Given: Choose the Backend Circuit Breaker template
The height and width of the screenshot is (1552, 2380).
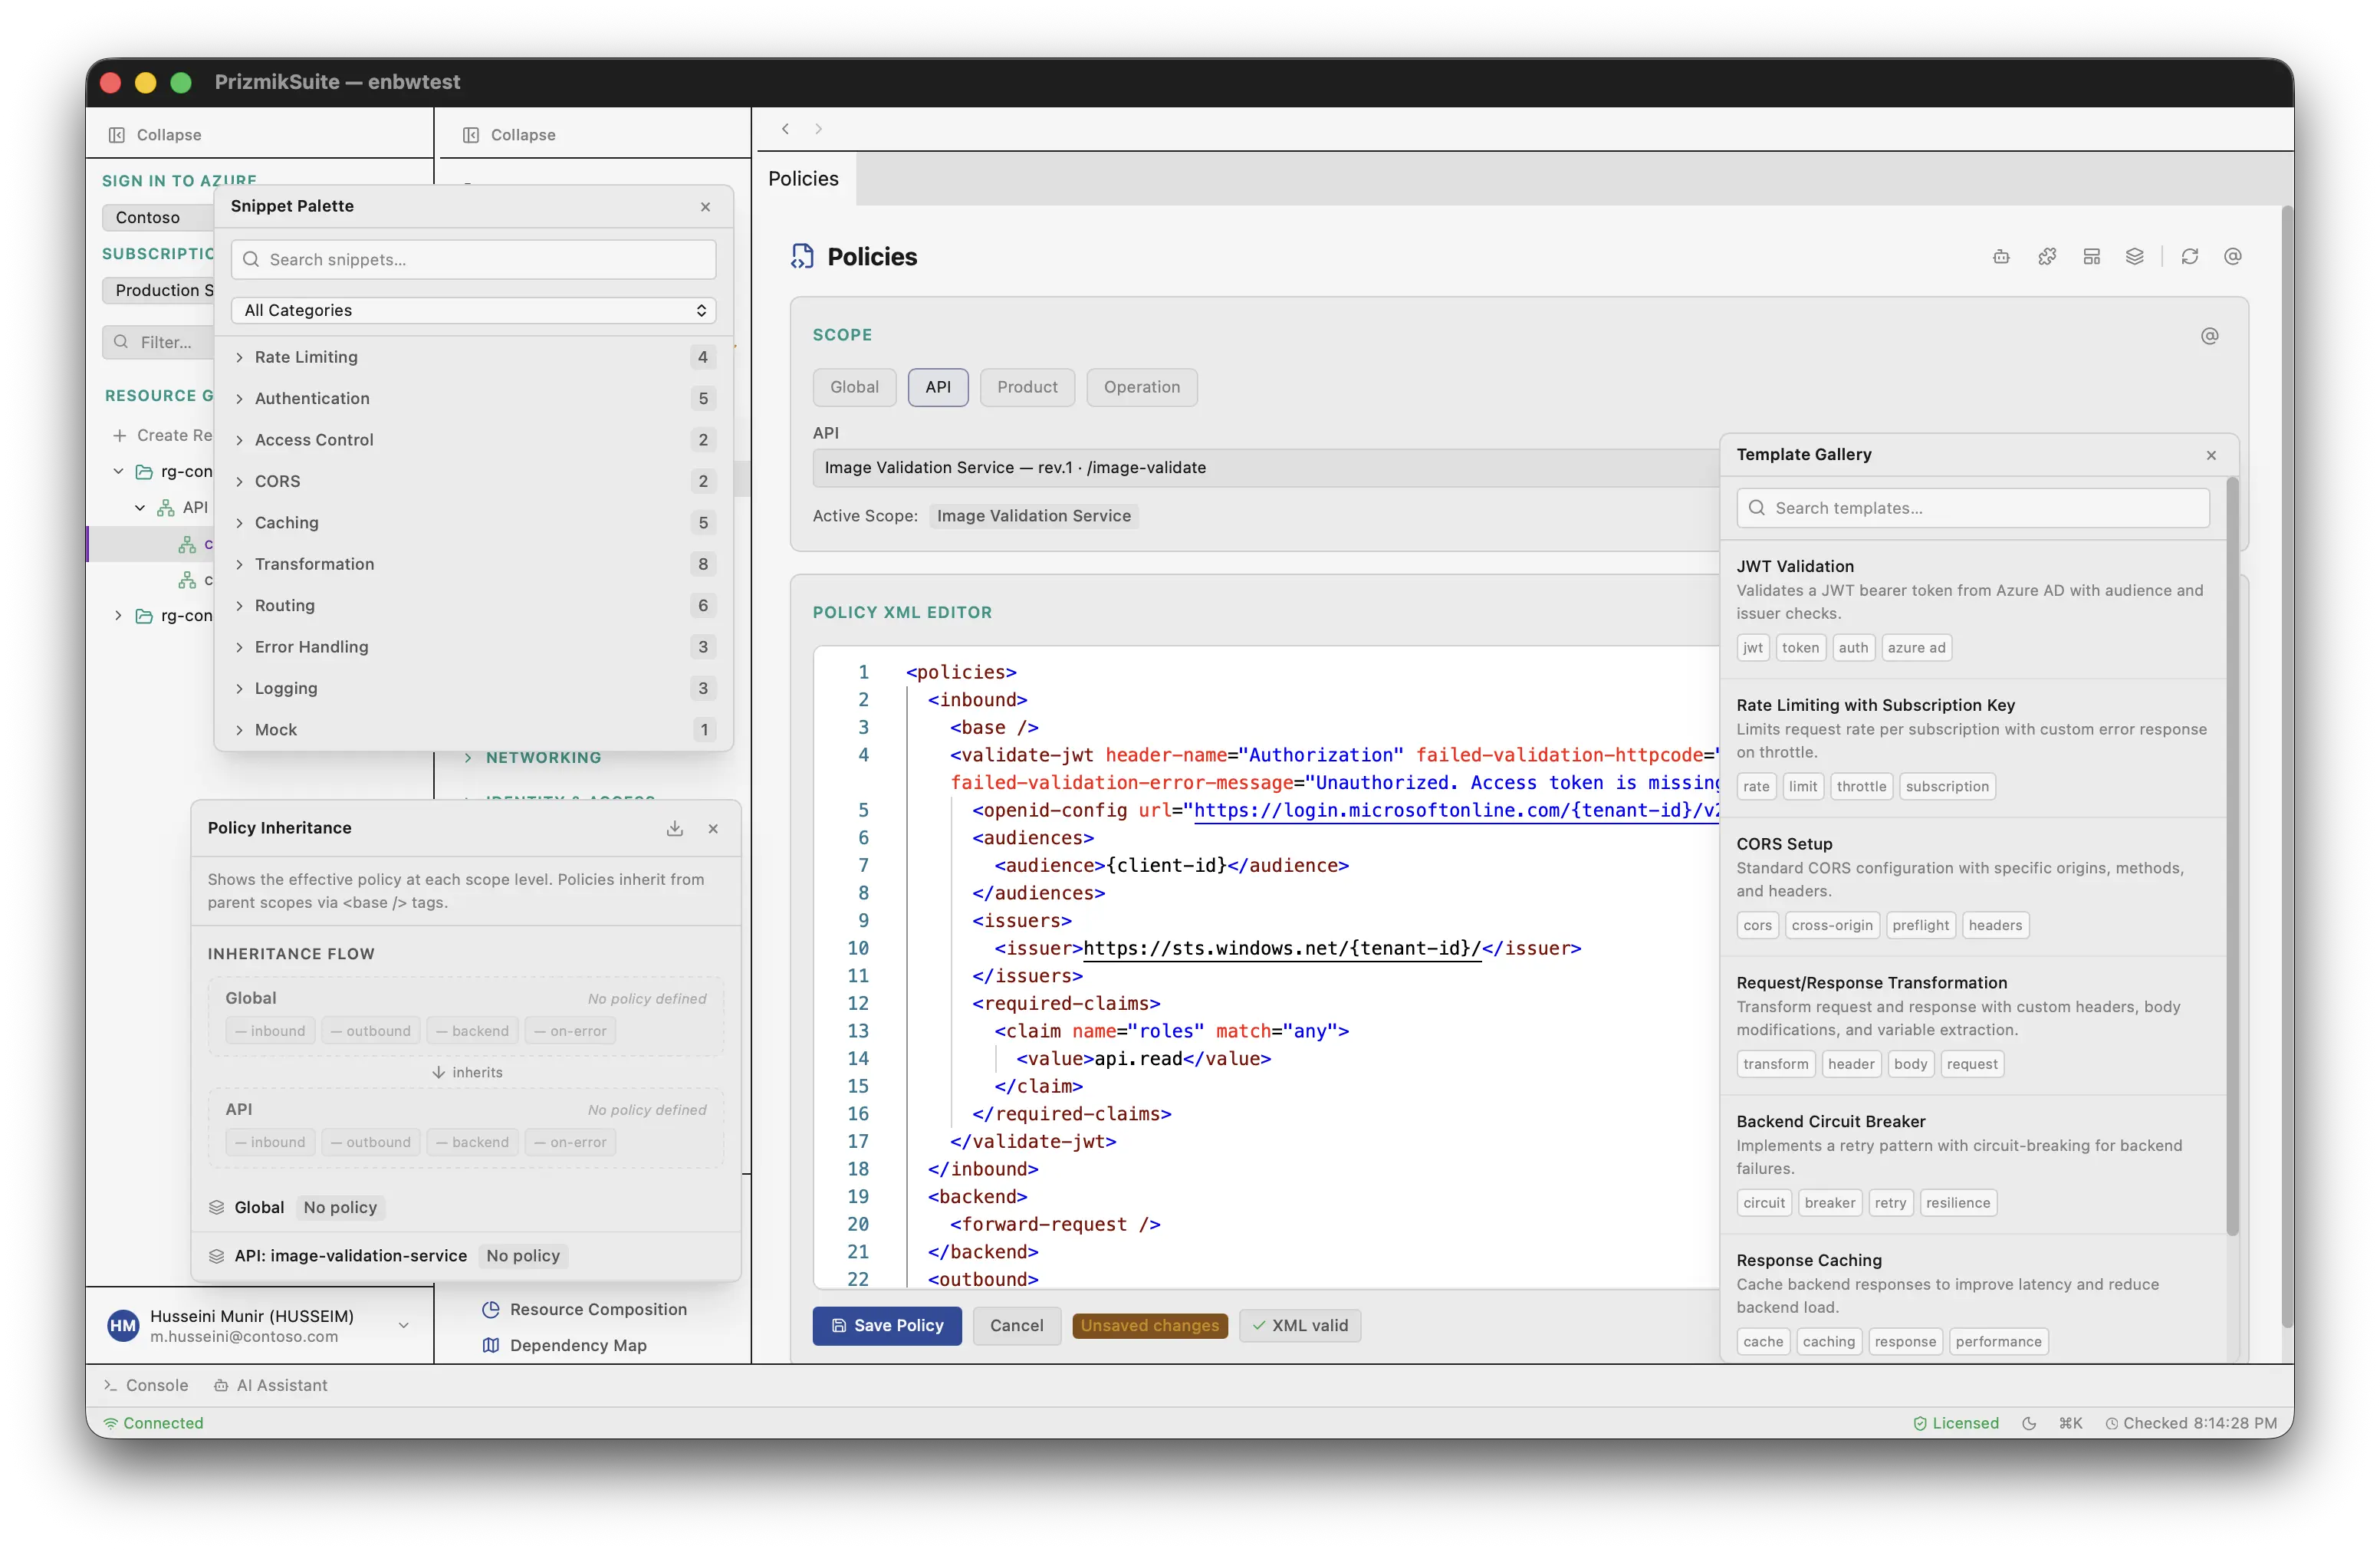Looking at the screenshot, I should [x=1974, y=1165].
